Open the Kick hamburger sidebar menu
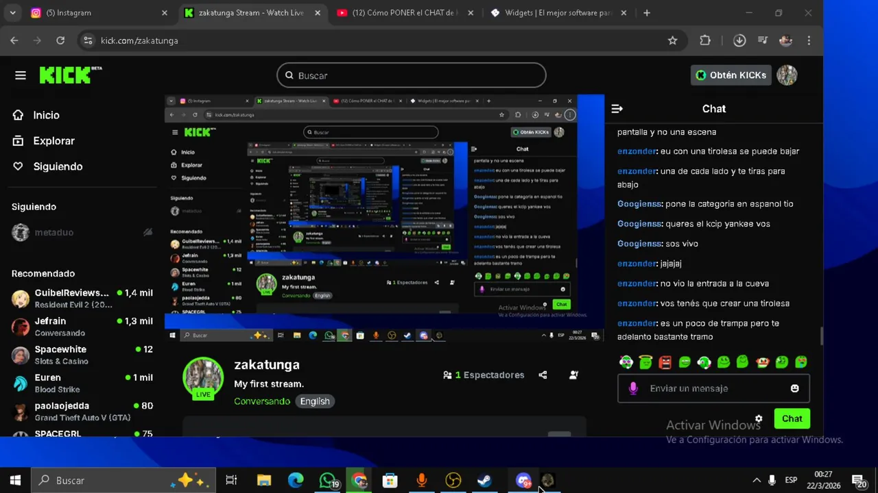The height and width of the screenshot is (493, 878). tap(21, 75)
